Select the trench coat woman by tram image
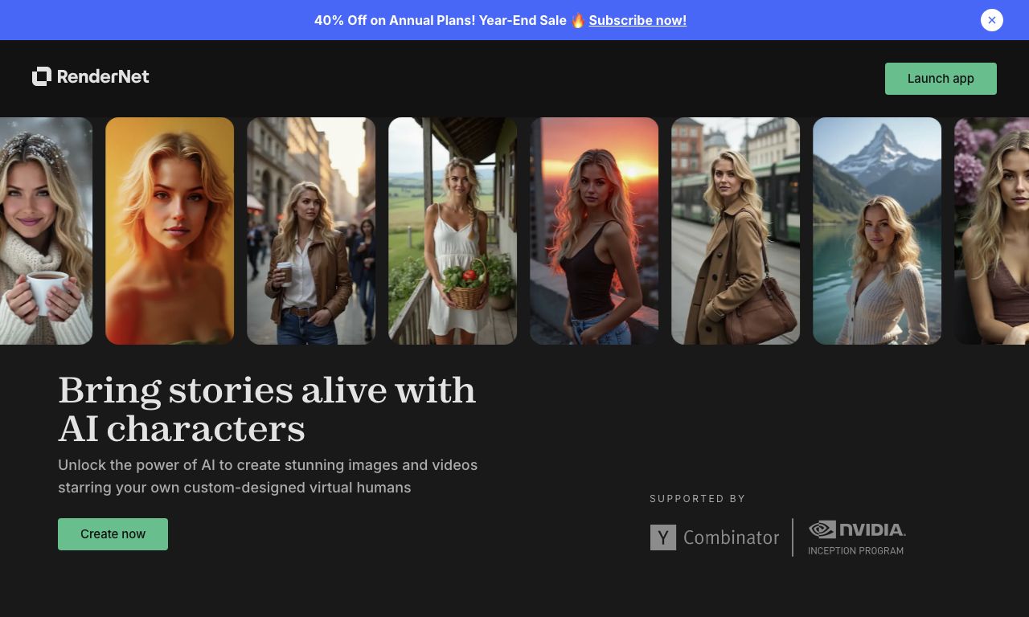Image resolution: width=1029 pixels, height=617 pixels. 736,231
